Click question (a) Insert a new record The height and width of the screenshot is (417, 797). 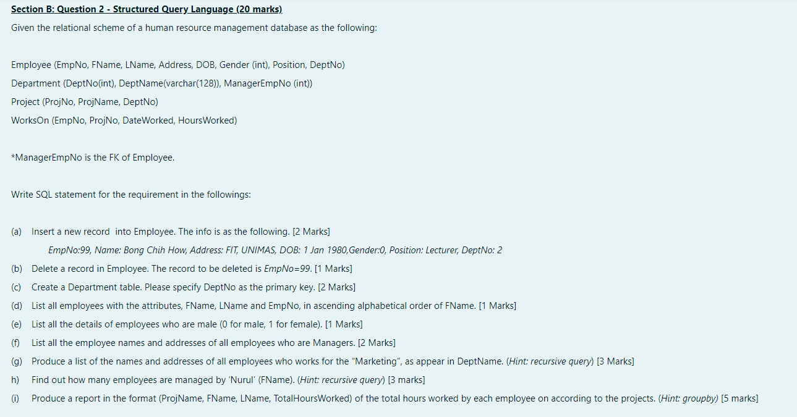171,232
